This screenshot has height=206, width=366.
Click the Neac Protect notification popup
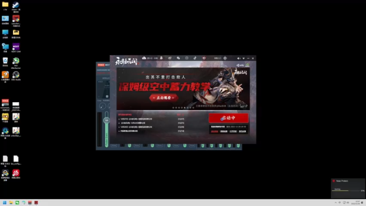pyautogui.click(x=348, y=188)
